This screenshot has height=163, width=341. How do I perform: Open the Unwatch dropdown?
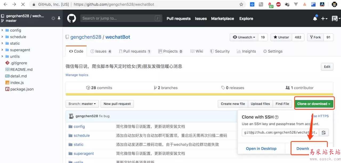(x=244, y=37)
